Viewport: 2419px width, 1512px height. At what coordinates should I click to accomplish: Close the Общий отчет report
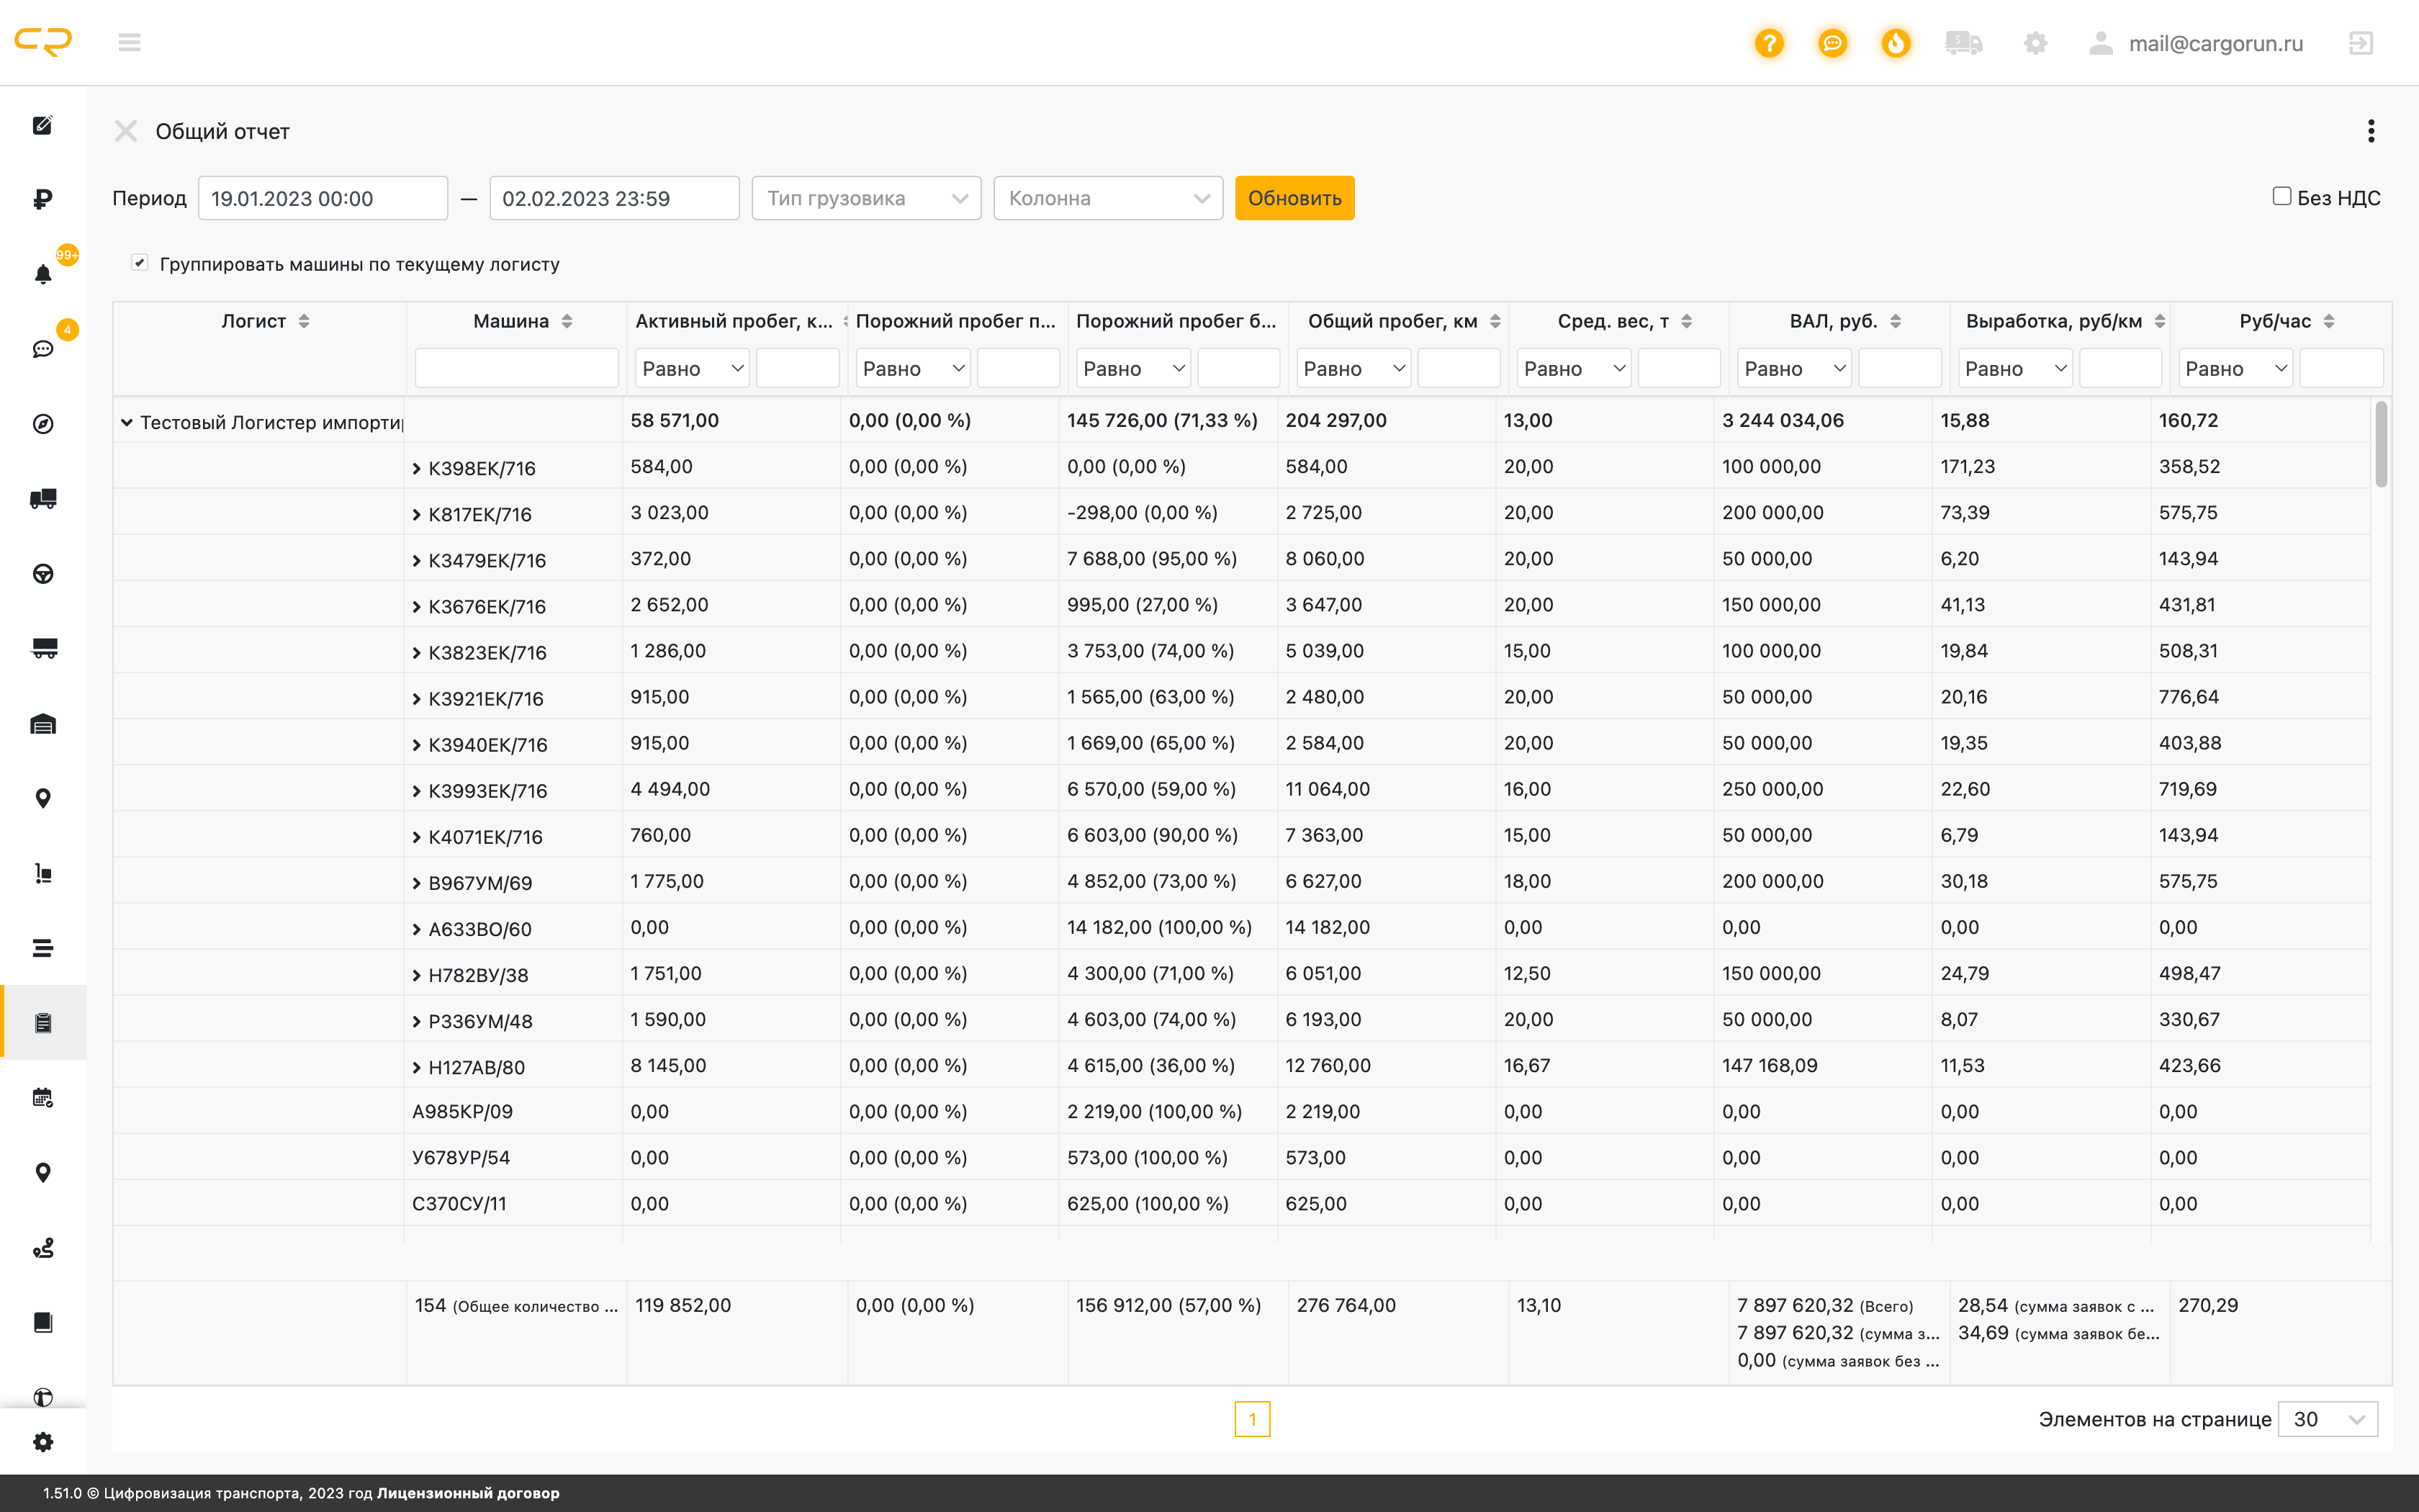click(126, 131)
